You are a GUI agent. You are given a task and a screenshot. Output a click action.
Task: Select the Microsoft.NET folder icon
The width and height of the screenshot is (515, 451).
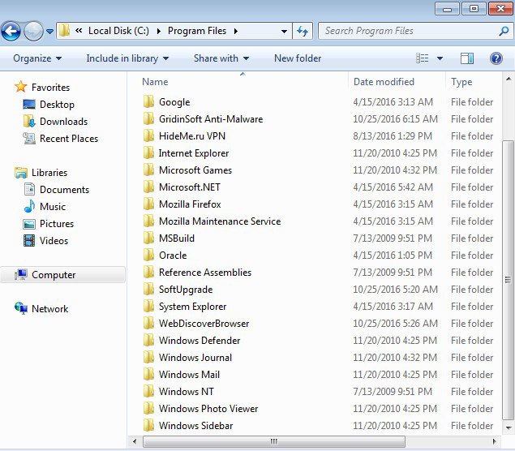point(148,187)
